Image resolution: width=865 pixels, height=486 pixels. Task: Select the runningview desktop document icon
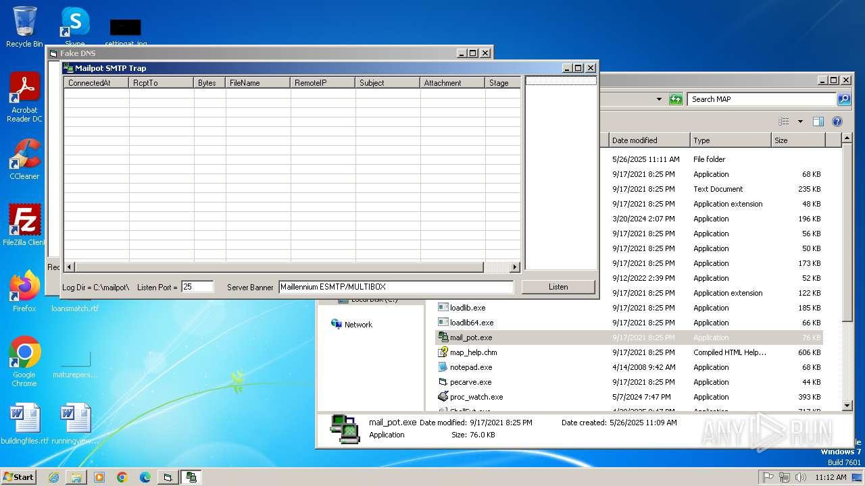pyautogui.click(x=75, y=424)
